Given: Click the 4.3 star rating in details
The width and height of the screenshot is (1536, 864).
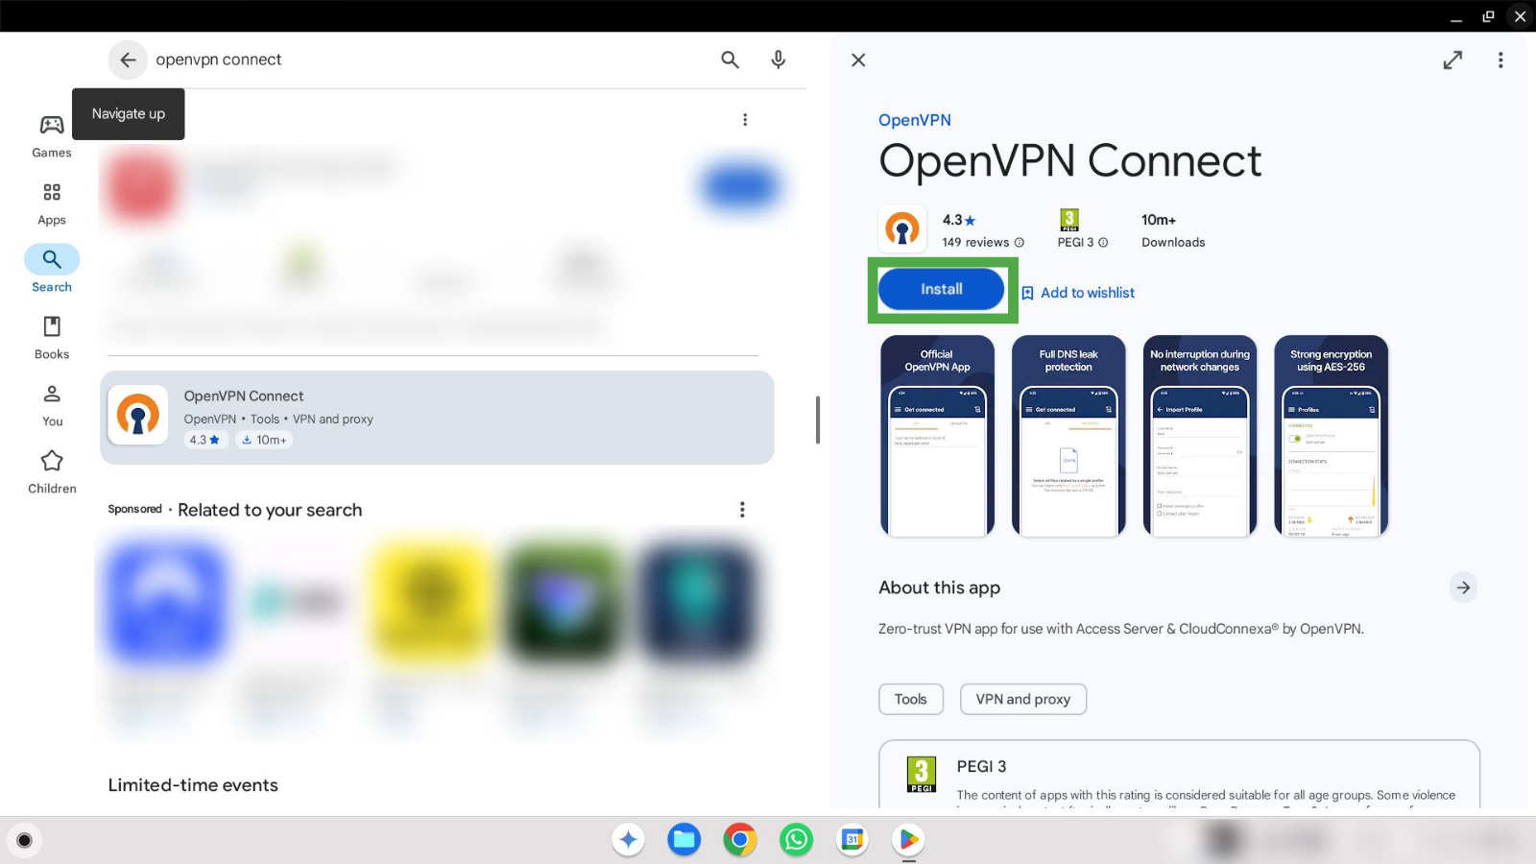Looking at the screenshot, I should pyautogui.click(x=959, y=220).
